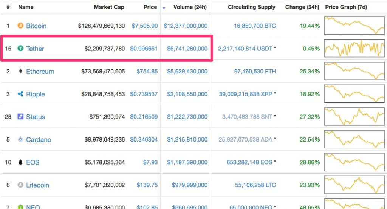Open Ethereum 7d price graph
The width and height of the screenshot is (387, 209).
point(354,71)
